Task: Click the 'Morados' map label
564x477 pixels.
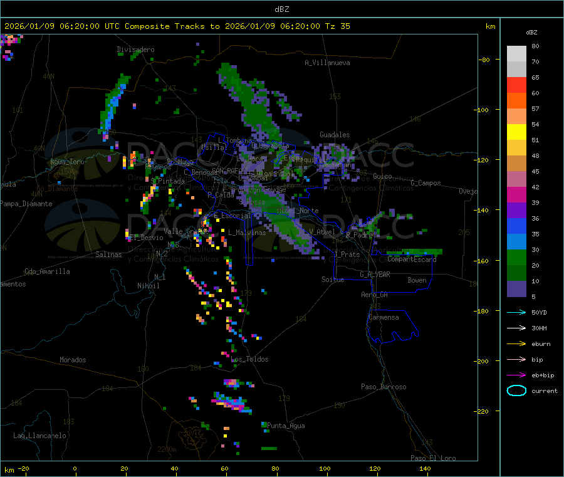Action: pyautogui.click(x=73, y=360)
